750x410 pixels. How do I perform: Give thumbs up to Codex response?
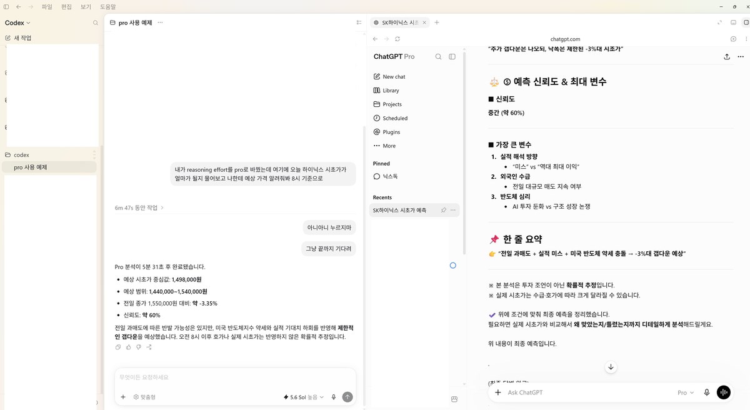tap(128, 347)
